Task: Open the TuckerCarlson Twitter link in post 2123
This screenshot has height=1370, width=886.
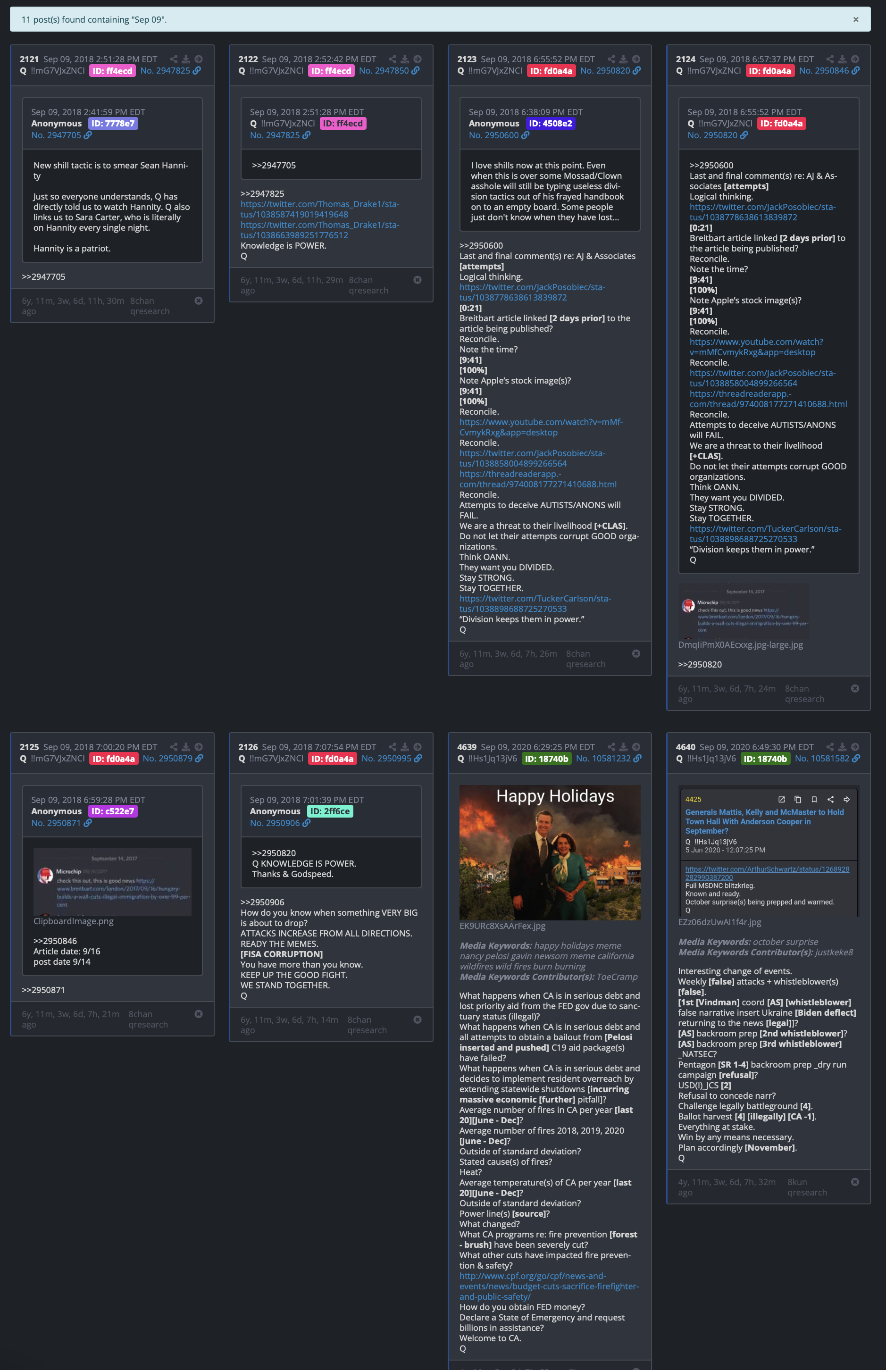Action: [x=535, y=604]
